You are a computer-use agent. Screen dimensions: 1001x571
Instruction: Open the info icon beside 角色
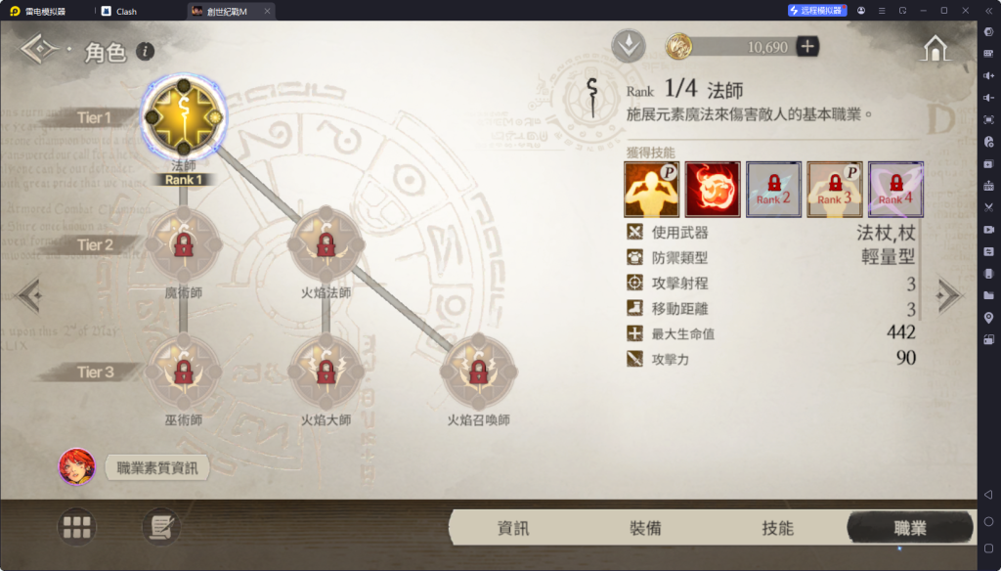pyautogui.click(x=145, y=51)
